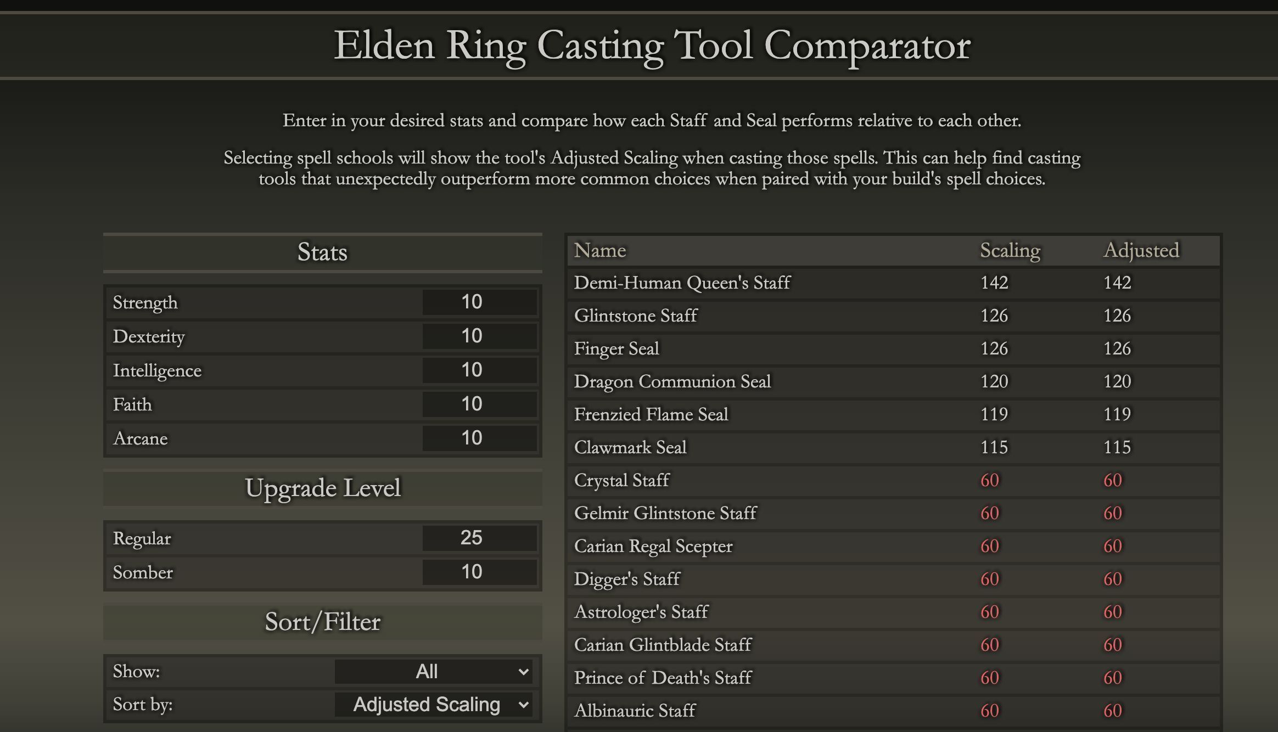Choose the Finger Seal row
The width and height of the screenshot is (1278, 732).
616,349
